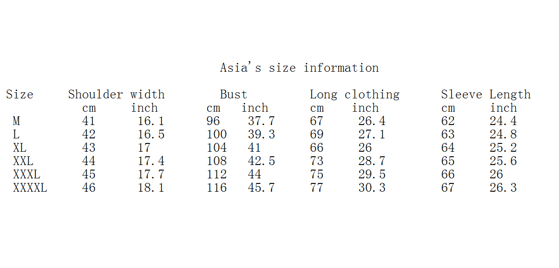Screen dimensions: 559x268
Task: Click shoulder width value 16.1 inch
Action: coord(151,121)
